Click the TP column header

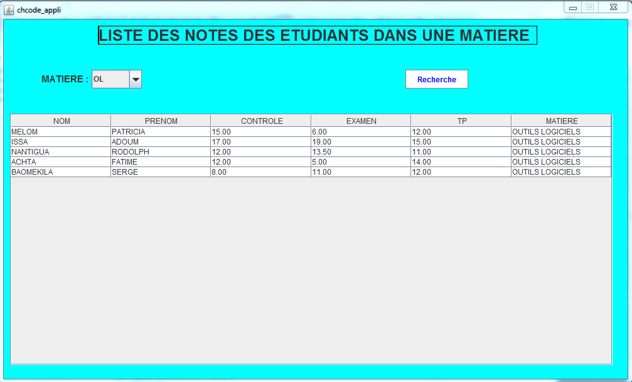coord(461,121)
